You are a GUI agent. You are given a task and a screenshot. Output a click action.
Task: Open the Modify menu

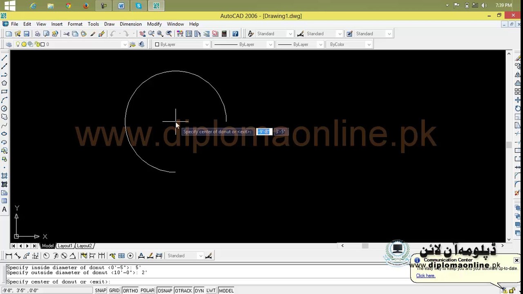(x=154, y=24)
